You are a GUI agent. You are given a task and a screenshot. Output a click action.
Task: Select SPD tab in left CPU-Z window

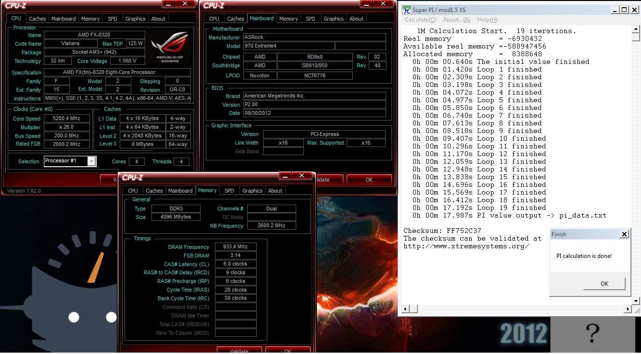coord(112,19)
